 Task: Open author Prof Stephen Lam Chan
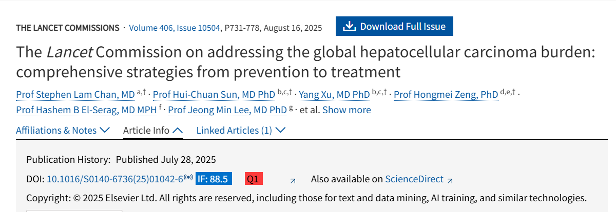coord(75,94)
